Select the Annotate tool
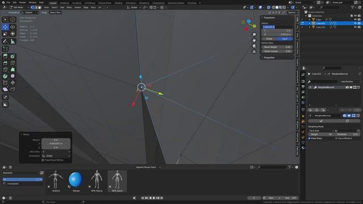The width and height of the screenshot is (363, 204). coord(5,41)
